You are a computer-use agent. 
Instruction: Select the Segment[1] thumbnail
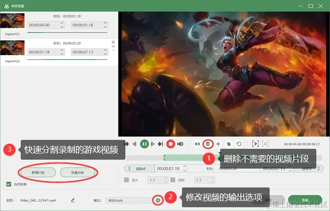(x=12, y=21)
